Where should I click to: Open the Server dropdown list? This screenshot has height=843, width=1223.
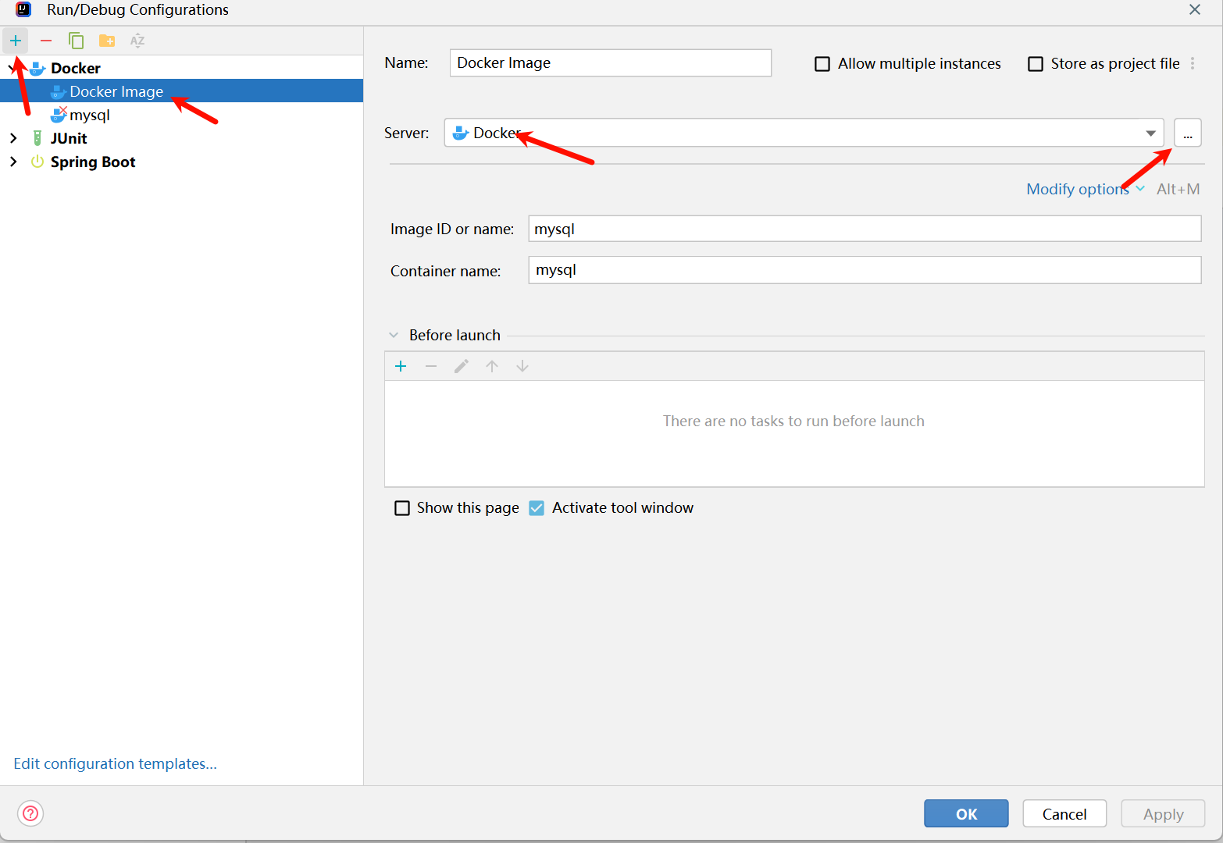pos(1150,133)
